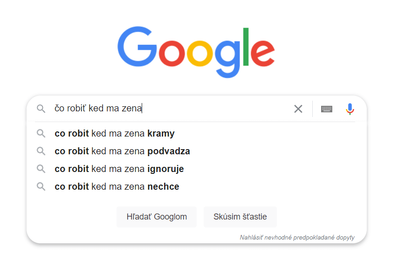Click the magnifier icon inside the search box
This screenshot has width=405, height=268.
click(x=41, y=109)
